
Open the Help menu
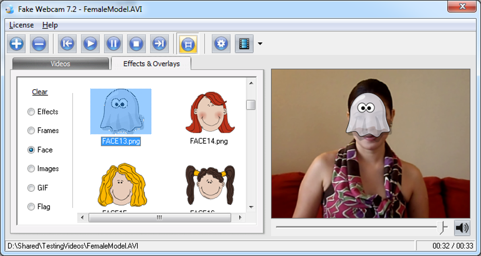50,25
